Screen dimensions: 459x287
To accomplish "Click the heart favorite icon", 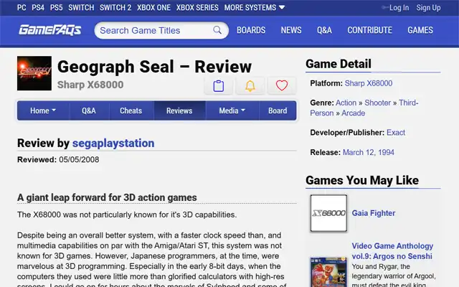I will click(282, 86).
